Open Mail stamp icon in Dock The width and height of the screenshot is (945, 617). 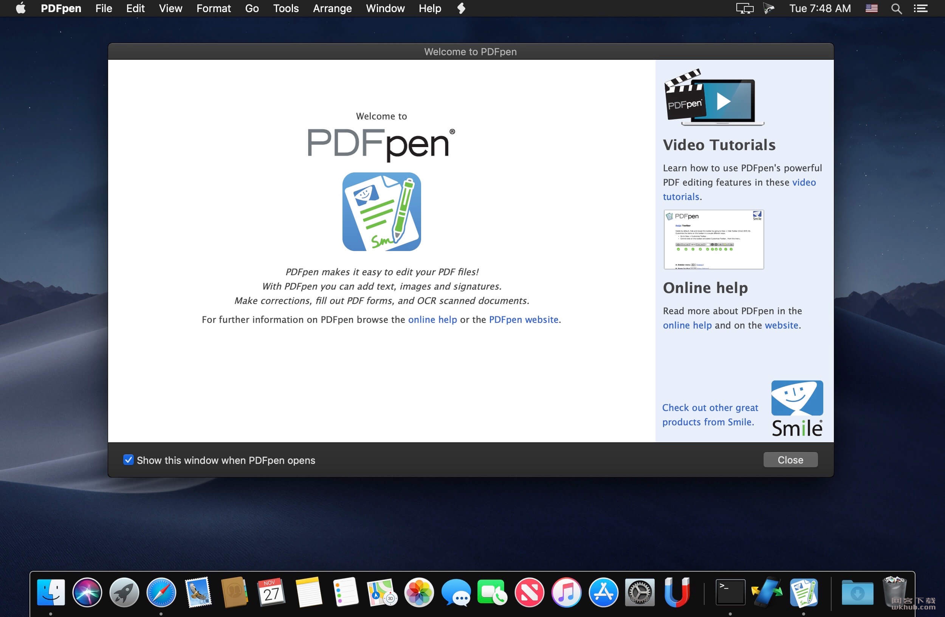pyautogui.click(x=198, y=592)
